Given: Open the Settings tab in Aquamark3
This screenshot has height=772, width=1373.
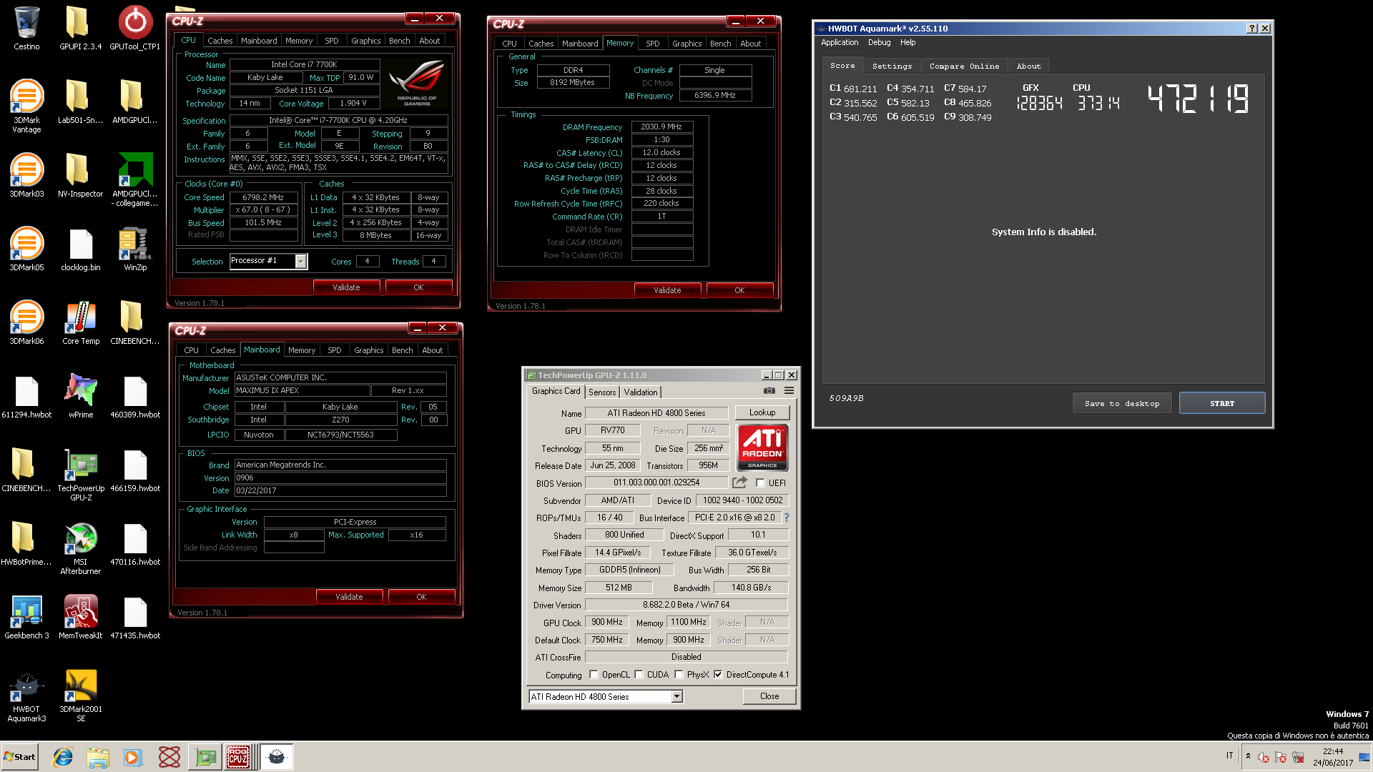Looking at the screenshot, I should coord(892,66).
